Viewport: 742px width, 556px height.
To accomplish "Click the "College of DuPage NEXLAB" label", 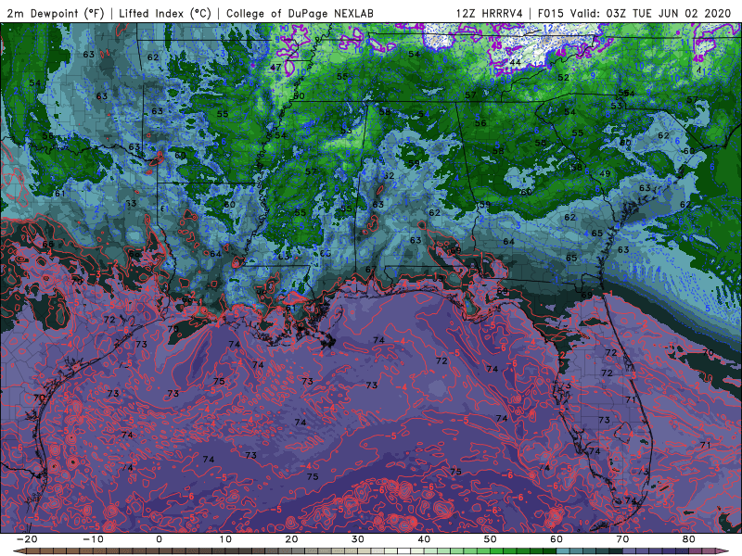I will (x=300, y=13).
